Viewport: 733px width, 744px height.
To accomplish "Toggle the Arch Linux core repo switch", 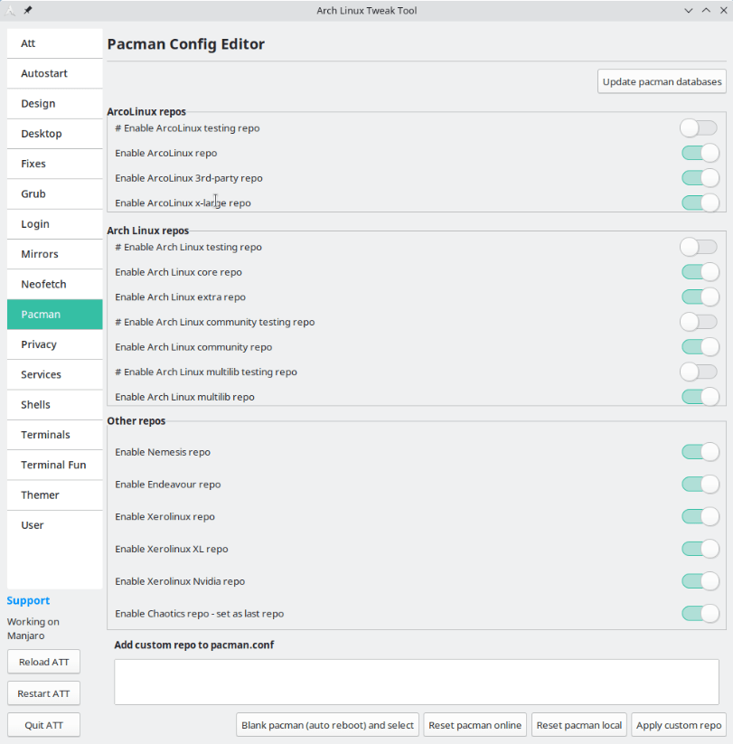I will 700,272.
